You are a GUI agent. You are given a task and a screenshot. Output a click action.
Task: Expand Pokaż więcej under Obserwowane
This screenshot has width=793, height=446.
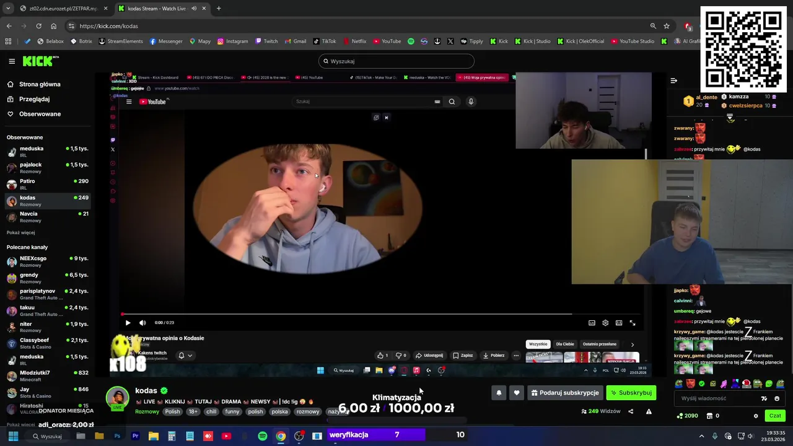tap(20, 232)
